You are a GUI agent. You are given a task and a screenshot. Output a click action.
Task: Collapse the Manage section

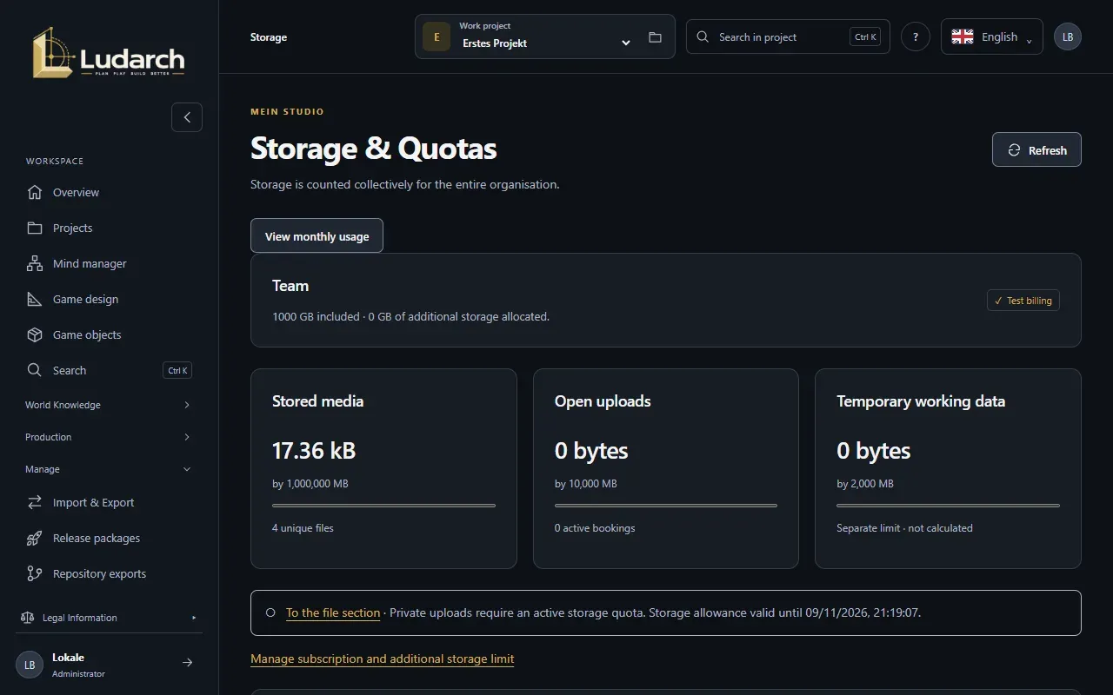109,469
